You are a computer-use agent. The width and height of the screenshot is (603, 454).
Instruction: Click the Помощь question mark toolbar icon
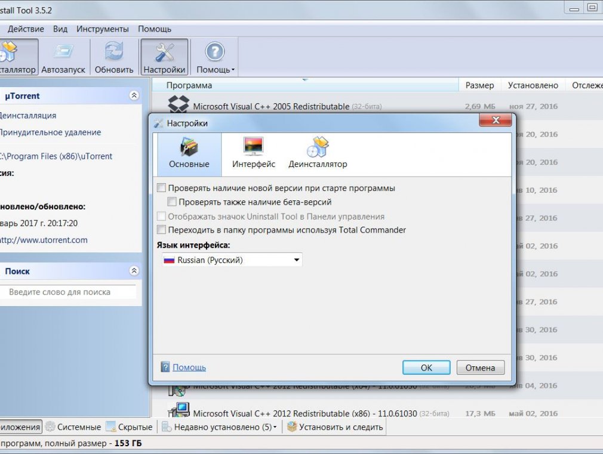[214, 51]
